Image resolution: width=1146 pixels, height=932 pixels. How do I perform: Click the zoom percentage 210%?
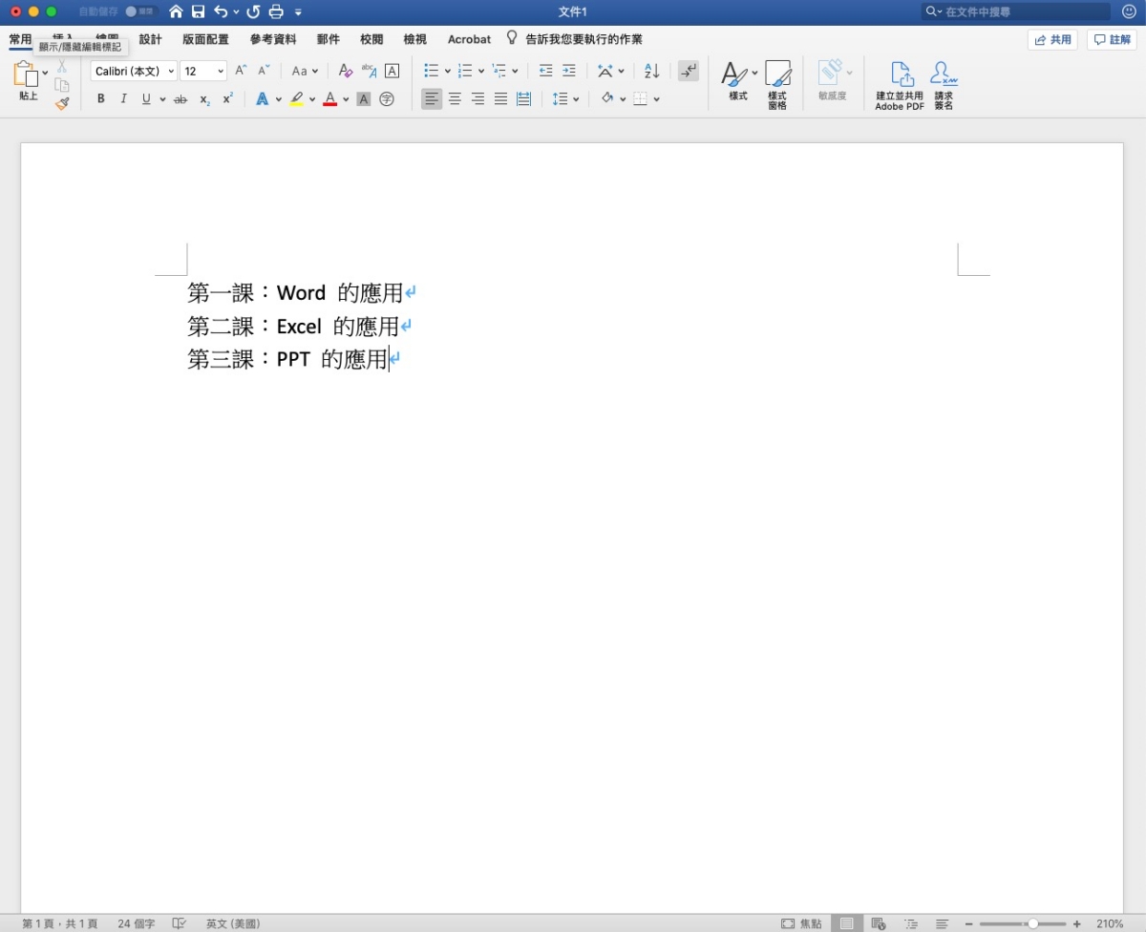coord(1110,923)
